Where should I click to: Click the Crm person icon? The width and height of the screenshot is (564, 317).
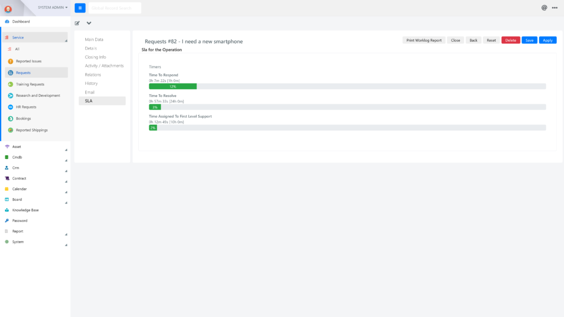[7, 168]
